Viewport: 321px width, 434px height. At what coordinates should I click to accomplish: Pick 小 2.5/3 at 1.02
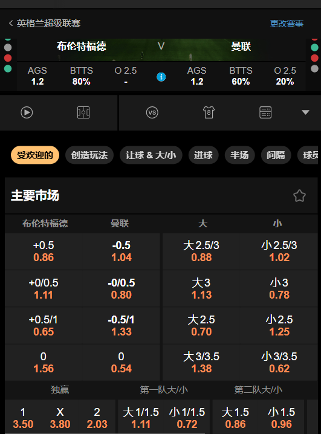[279, 251]
